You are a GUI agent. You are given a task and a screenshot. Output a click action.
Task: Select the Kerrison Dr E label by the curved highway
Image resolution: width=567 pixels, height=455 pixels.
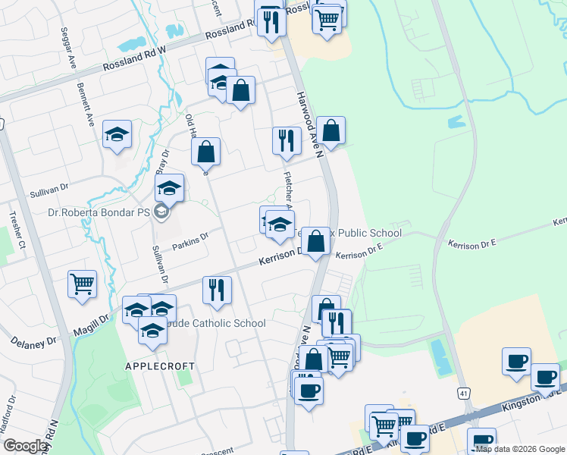pos(472,244)
